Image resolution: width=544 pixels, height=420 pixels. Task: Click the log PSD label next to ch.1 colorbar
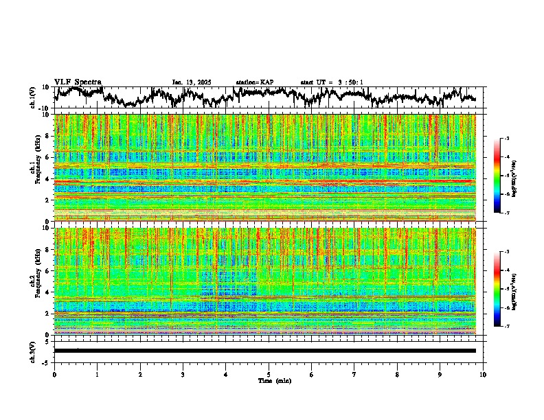pos(514,178)
